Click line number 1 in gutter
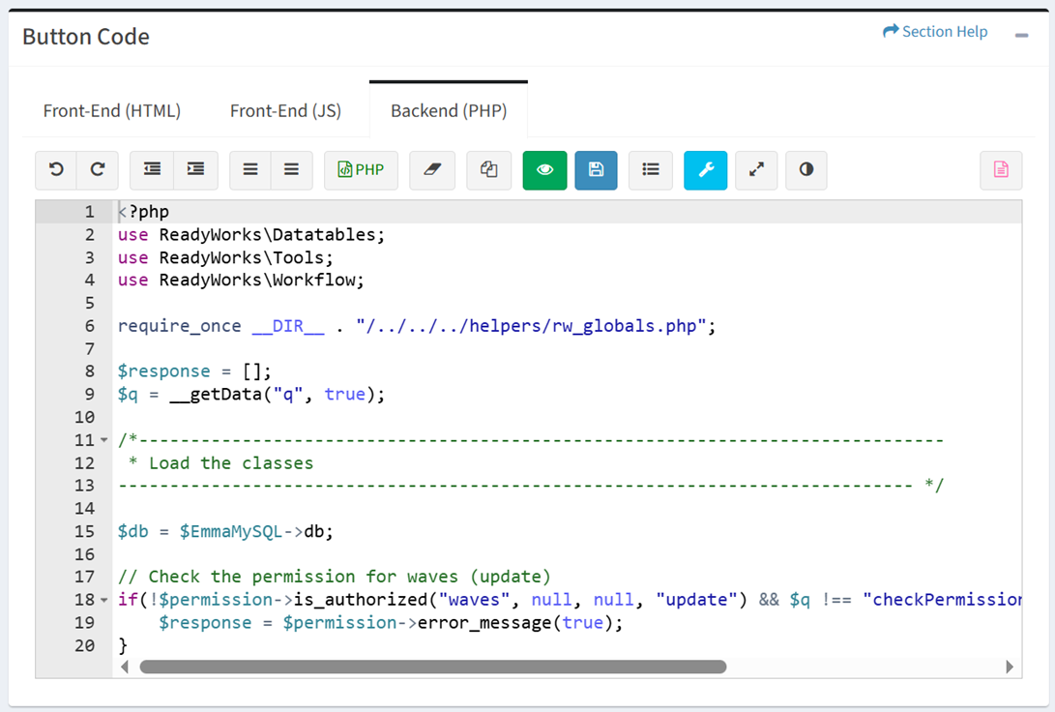 (89, 212)
